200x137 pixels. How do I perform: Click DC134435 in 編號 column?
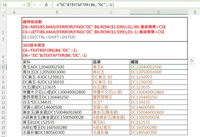click(x=159, y=102)
